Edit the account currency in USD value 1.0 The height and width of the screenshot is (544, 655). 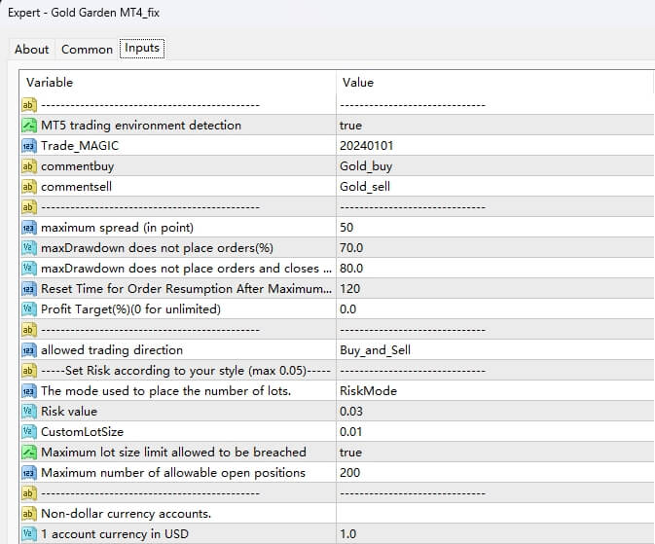pos(347,533)
